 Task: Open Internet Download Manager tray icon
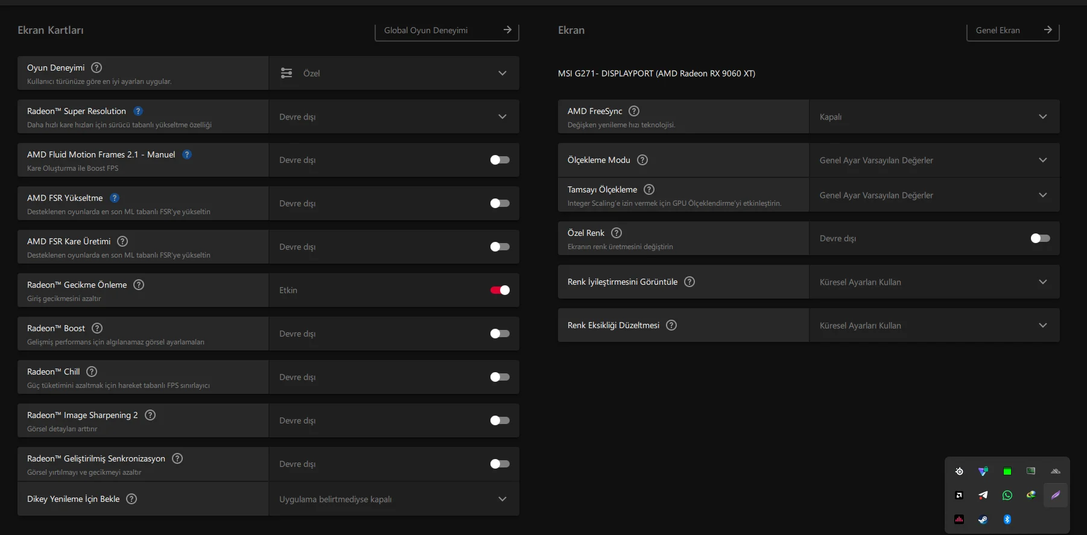tap(1032, 495)
